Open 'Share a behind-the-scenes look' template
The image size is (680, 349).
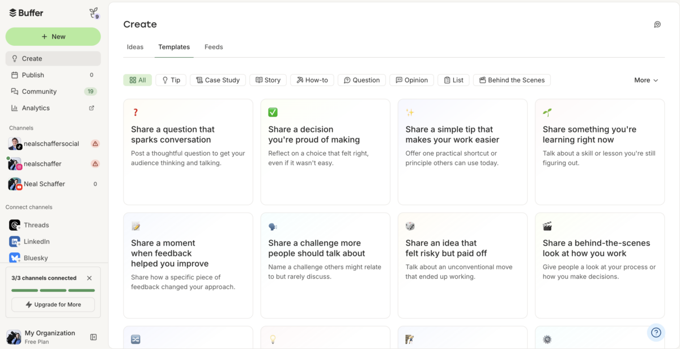click(600, 266)
